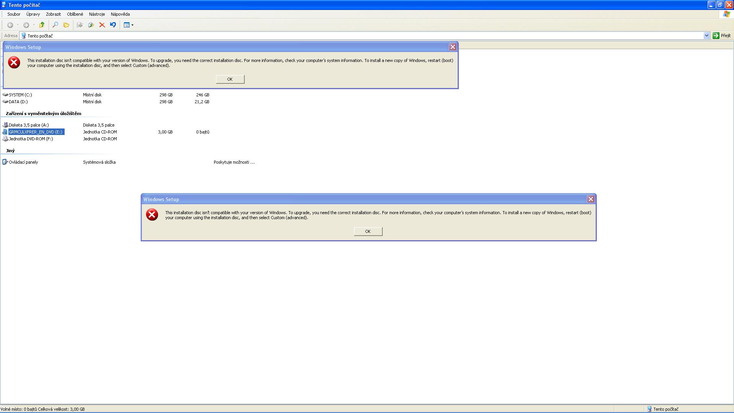Image resolution: width=734 pixels, height=413 pixels.
Task: Click the 3,00 GB size of E: drive
Action: (x=165, y=132)
